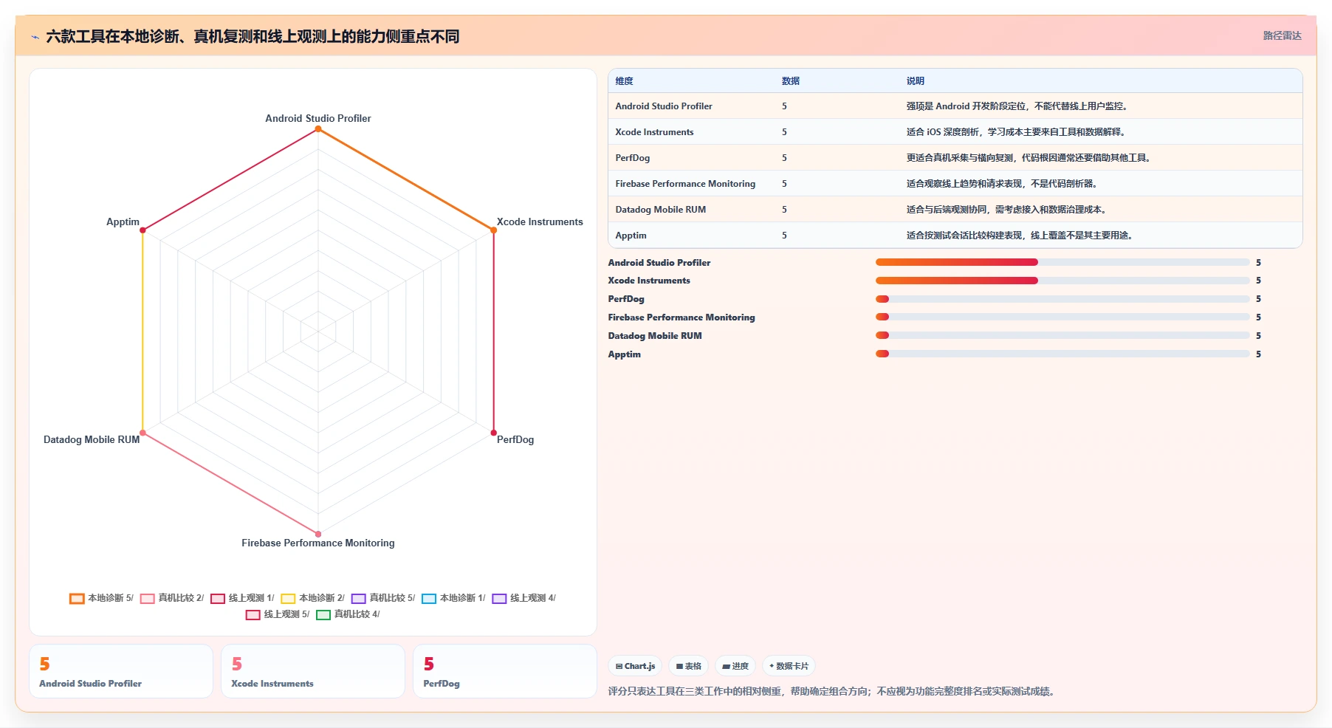Click the Datadog Mobile RUM progress list label

(x=655, y=336)
